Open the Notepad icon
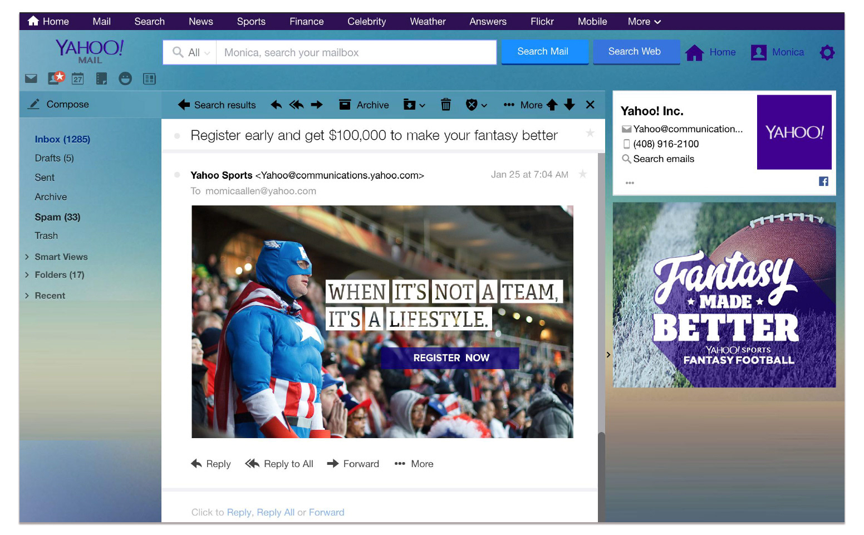 coord(101,78)
